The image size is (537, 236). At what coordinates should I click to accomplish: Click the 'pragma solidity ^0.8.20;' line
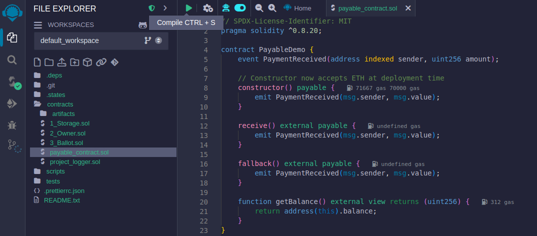click(271, 31)
